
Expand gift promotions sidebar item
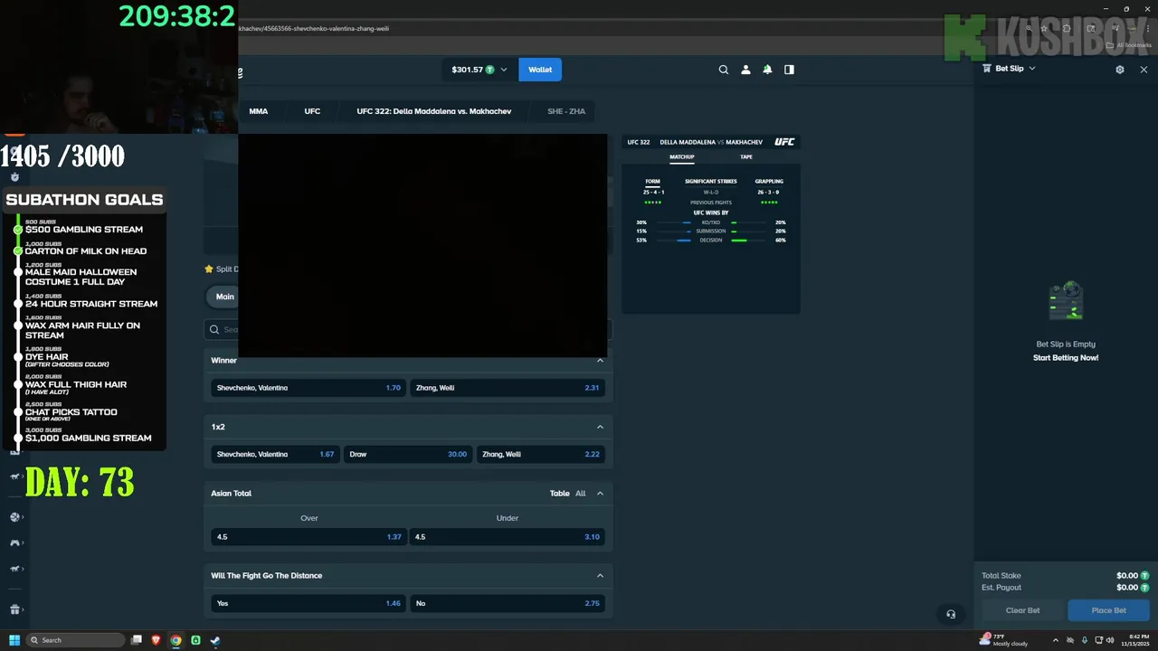15,609
